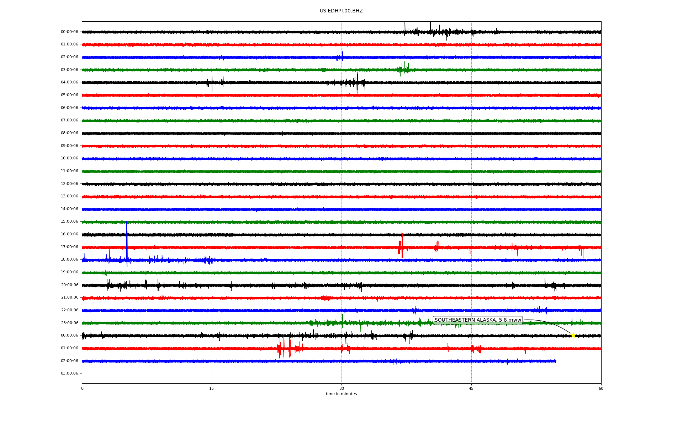This screenshot has width=683, height=426.
Task: Click the 'time in minutes' axis label
Action: pos(341,394)
